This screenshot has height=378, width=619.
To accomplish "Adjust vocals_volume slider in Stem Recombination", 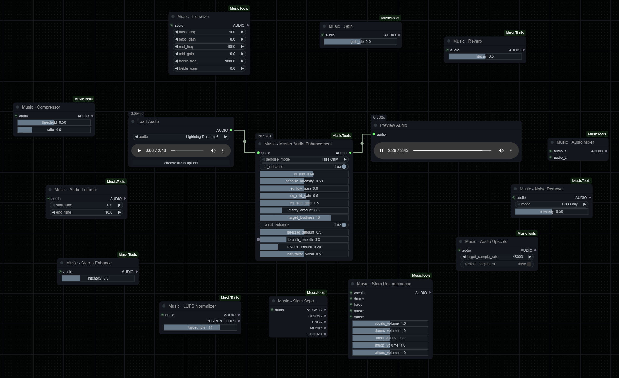I will [390, 323].
